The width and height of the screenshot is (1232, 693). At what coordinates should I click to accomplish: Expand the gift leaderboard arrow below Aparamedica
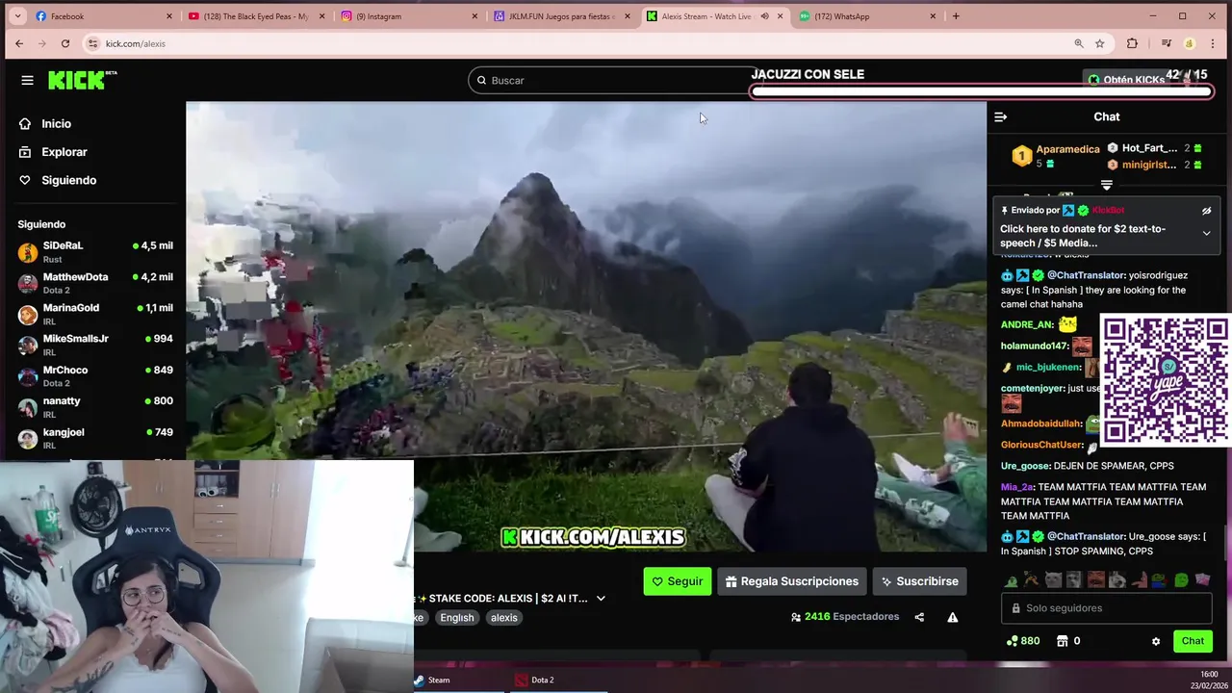coord(1107,185)
